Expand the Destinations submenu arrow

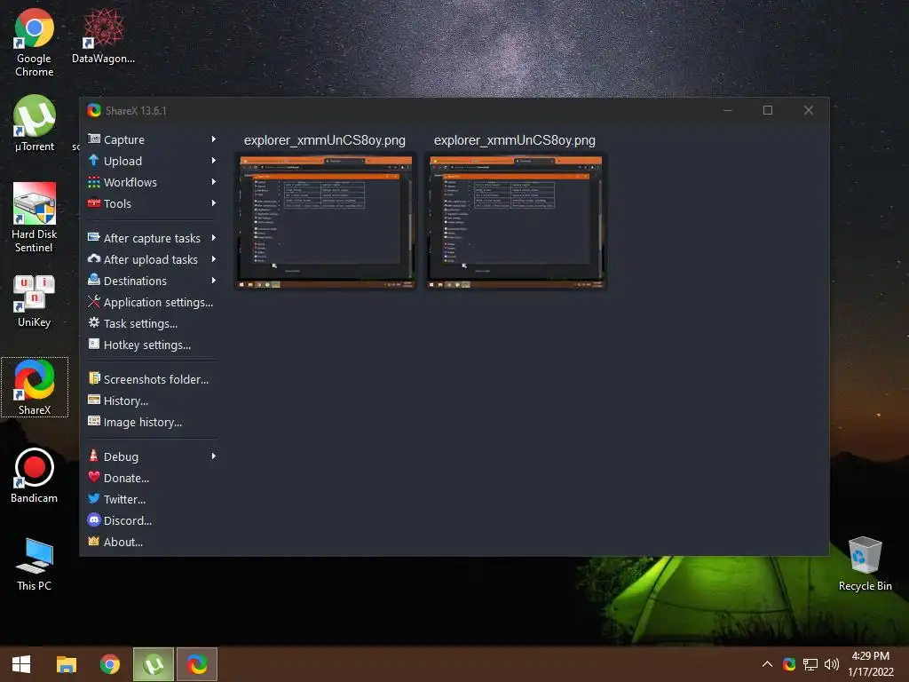tap(213, 281)
